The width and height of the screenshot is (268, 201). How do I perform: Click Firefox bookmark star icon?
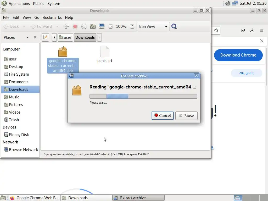[216, 30]
